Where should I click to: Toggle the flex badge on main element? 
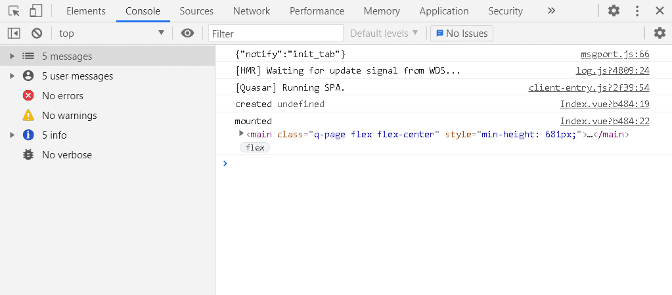[x=255, y=148]
